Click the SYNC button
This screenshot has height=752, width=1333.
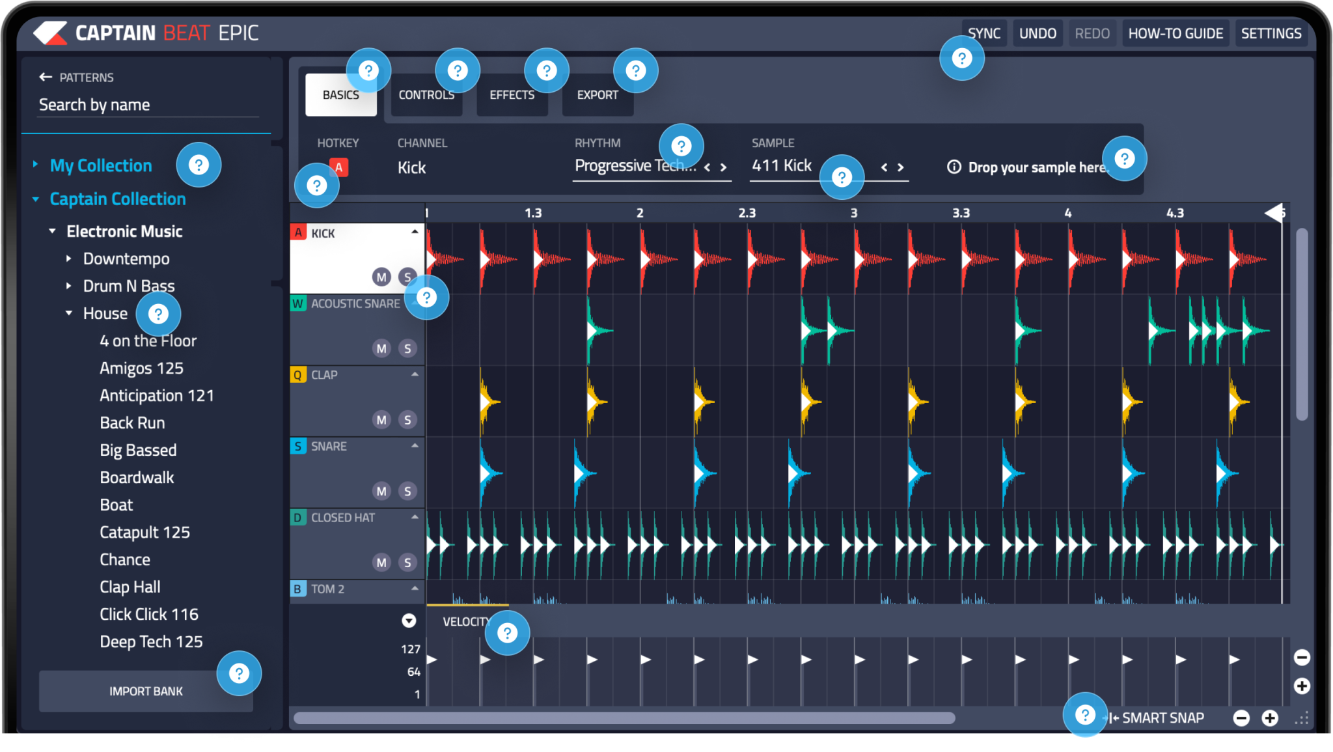[984, 33]
